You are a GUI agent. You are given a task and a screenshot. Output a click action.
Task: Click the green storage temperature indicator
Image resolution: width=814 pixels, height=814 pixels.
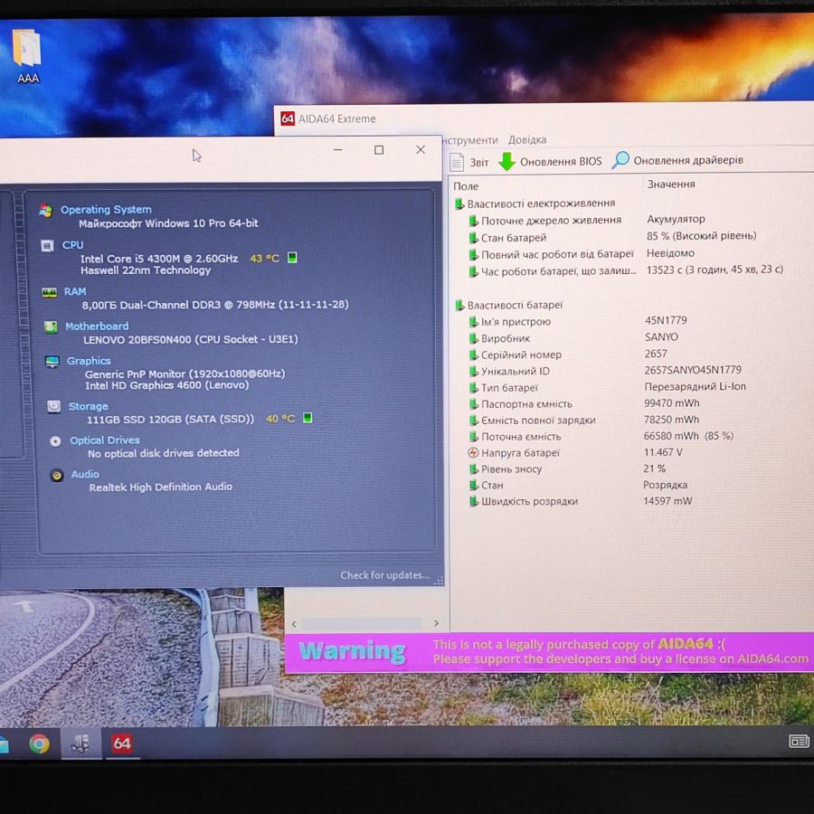(308, 417)
